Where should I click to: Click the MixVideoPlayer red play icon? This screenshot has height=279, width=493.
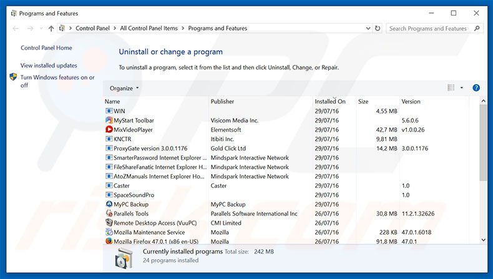pos(109,130)
